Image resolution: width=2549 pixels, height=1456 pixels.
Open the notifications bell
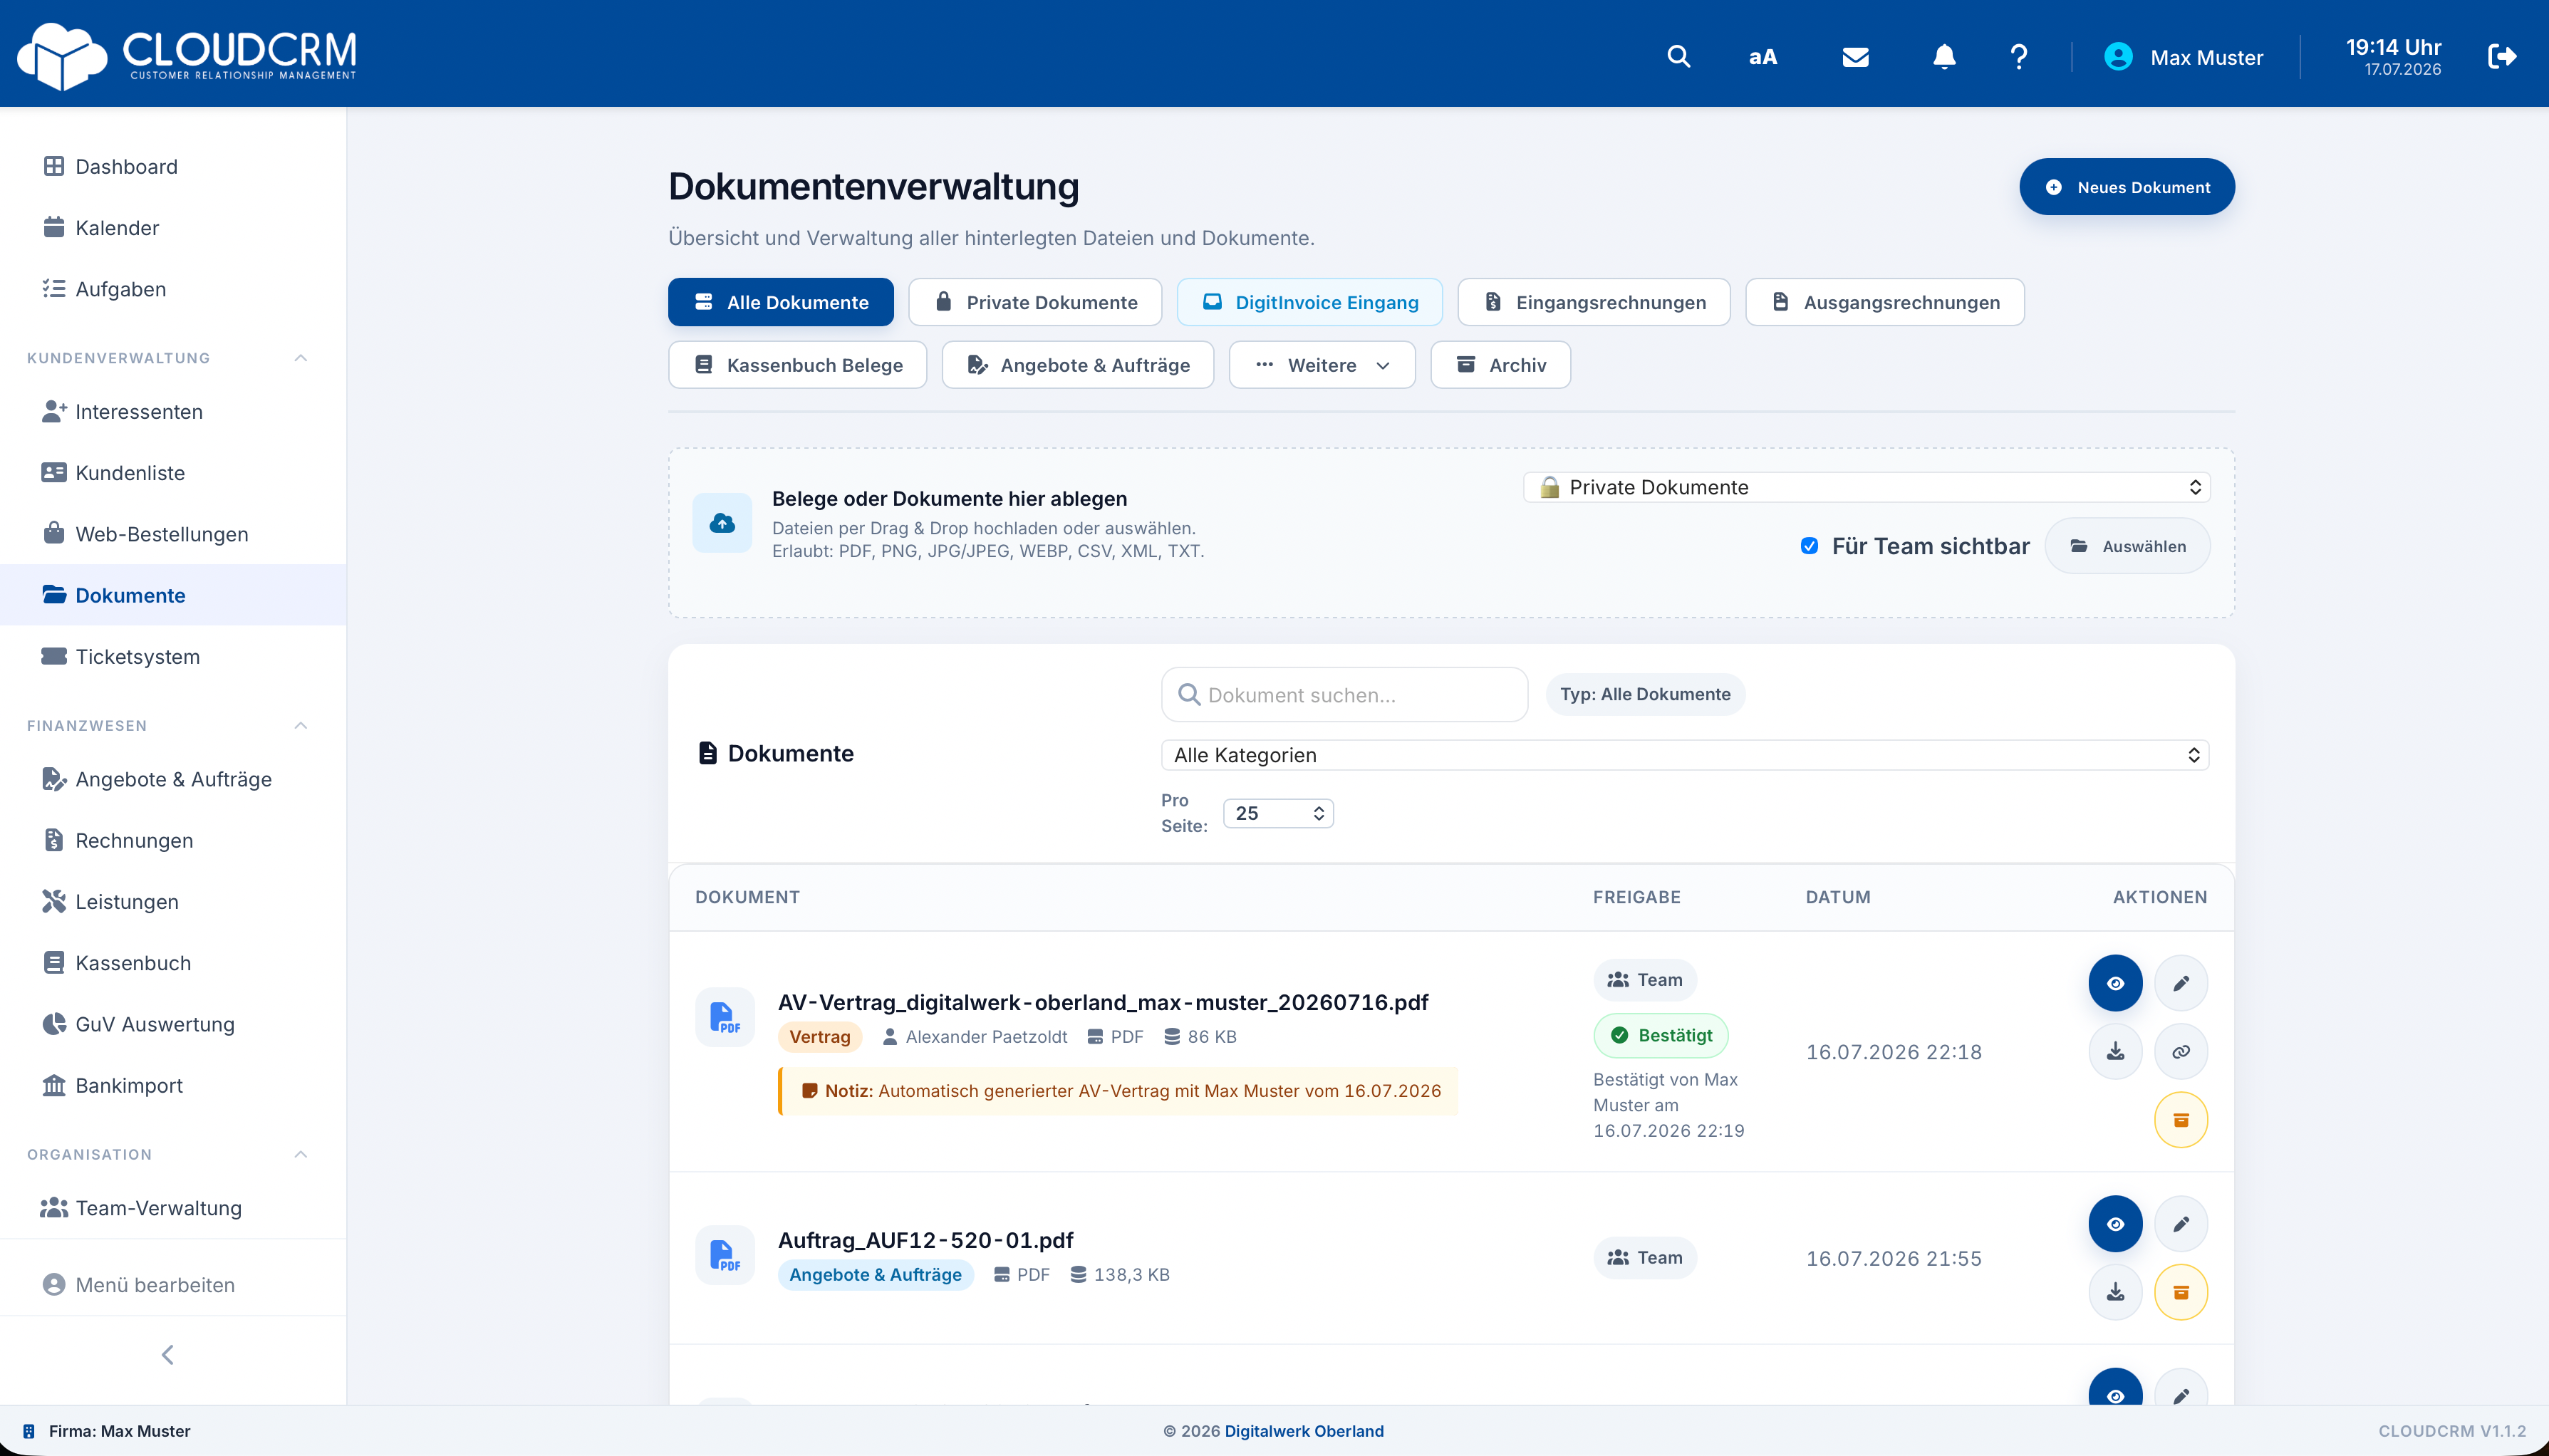[1944, 57]
